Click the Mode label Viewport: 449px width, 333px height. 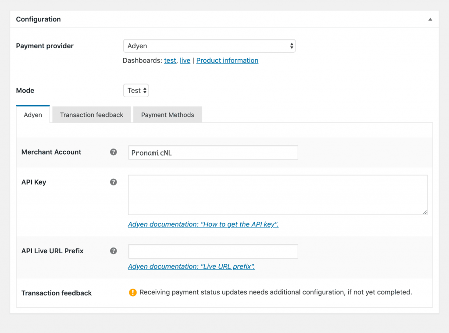[25, 90]
